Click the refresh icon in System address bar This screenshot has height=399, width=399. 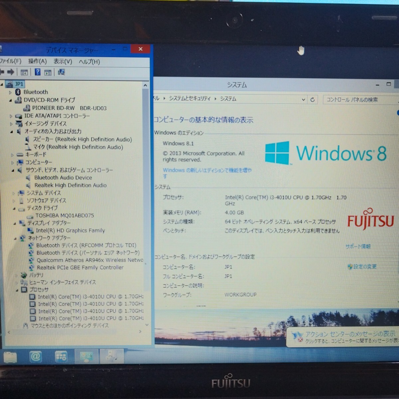[313, 99]
